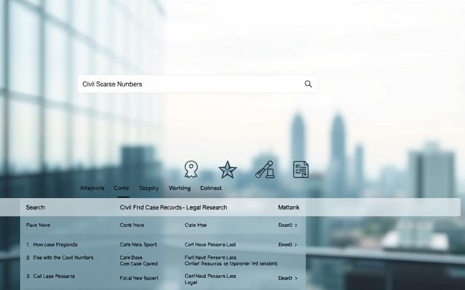The image size is (465, 290).
Task: Click the "Cate Hoe" cell
Action: pyautogui.click(x=196, y=225)
